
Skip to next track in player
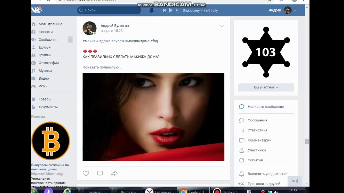coord(177,10)
